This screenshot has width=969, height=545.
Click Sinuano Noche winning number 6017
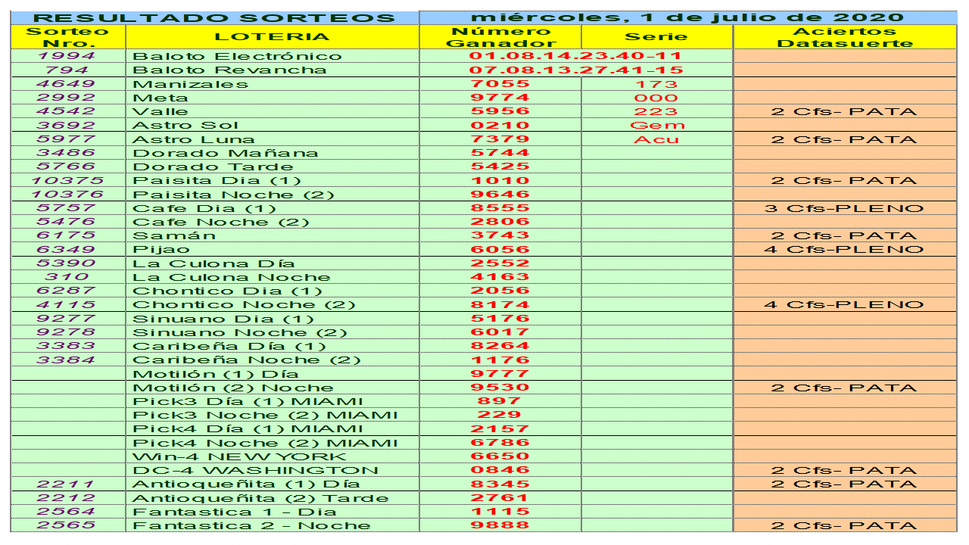pos(500,332)
